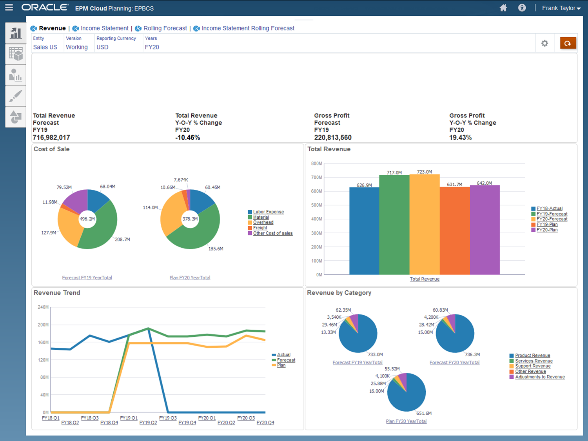Click Services Revenue legend entry

point(534,361)
